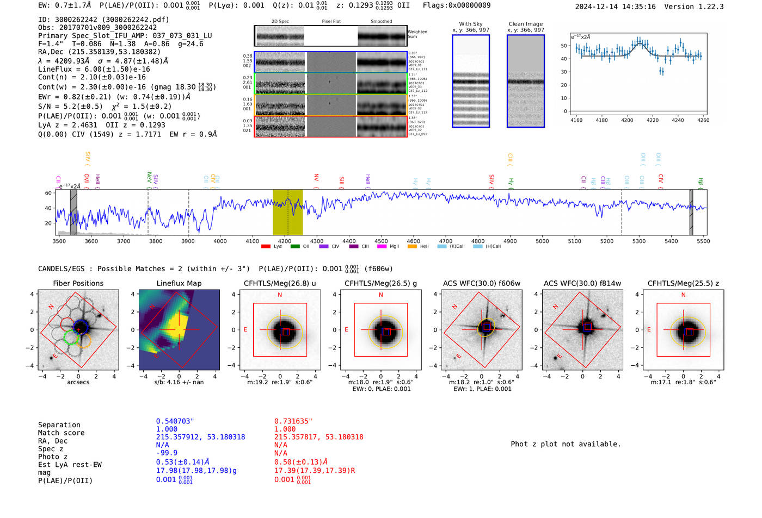762x518 pixels.
Task: Click the blue Photo z value -99.9
Action: [167, 453]
